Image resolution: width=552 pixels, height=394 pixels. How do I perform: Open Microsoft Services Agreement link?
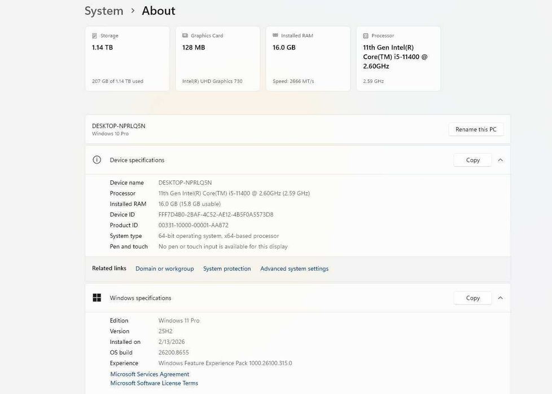(150, 374)
